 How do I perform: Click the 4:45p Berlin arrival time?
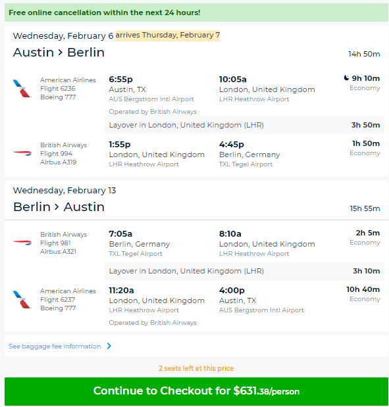[232, 144]
